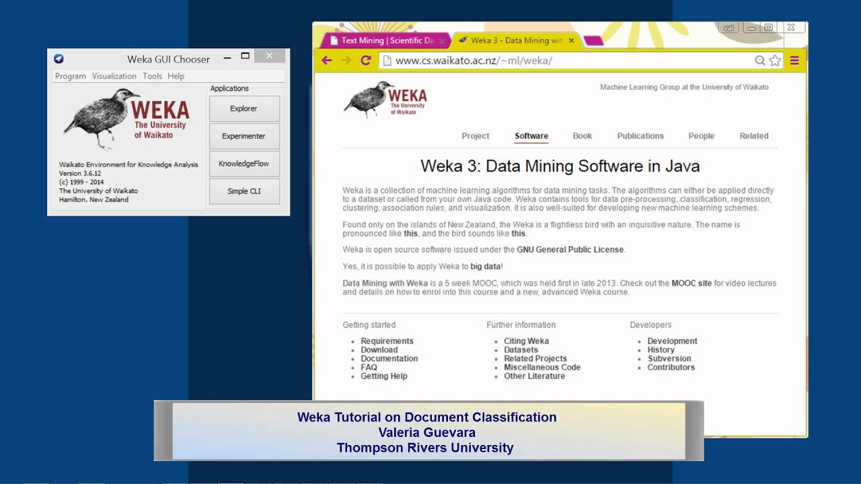Click the 'big data' link
This screenshot has width=861, height=484.
tap(486, 267)
